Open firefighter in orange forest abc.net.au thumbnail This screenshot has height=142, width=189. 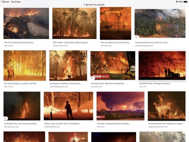pos(25,65)
